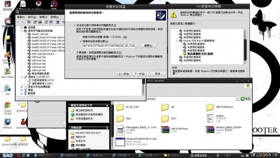The width and height of the screenshot is (280, 158).
Task: Click Device Manager scroll down arrow
Action: (143, 94)
